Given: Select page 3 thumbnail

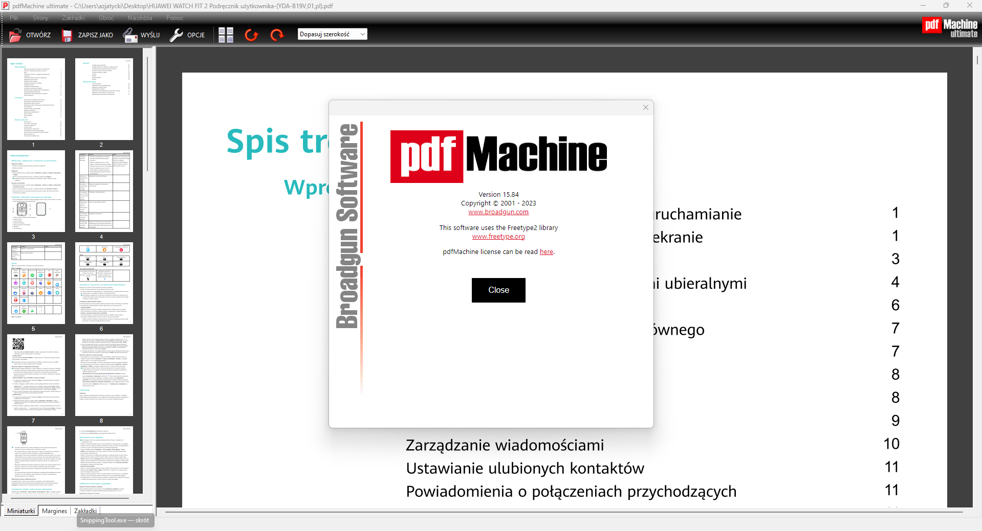Looking at the screenshot, I should pos(36,191).
